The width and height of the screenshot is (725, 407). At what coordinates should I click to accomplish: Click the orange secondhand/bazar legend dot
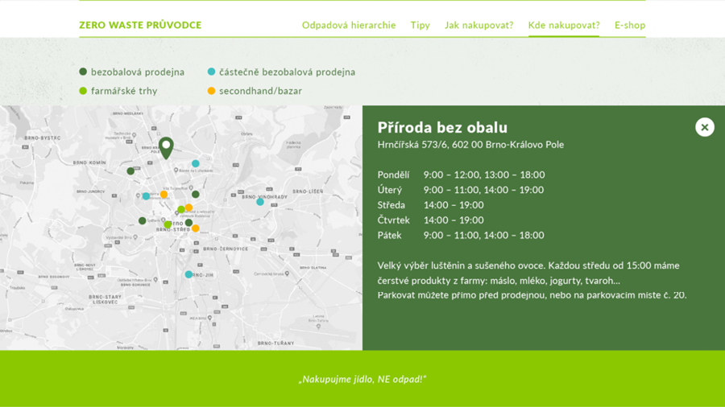212,91
